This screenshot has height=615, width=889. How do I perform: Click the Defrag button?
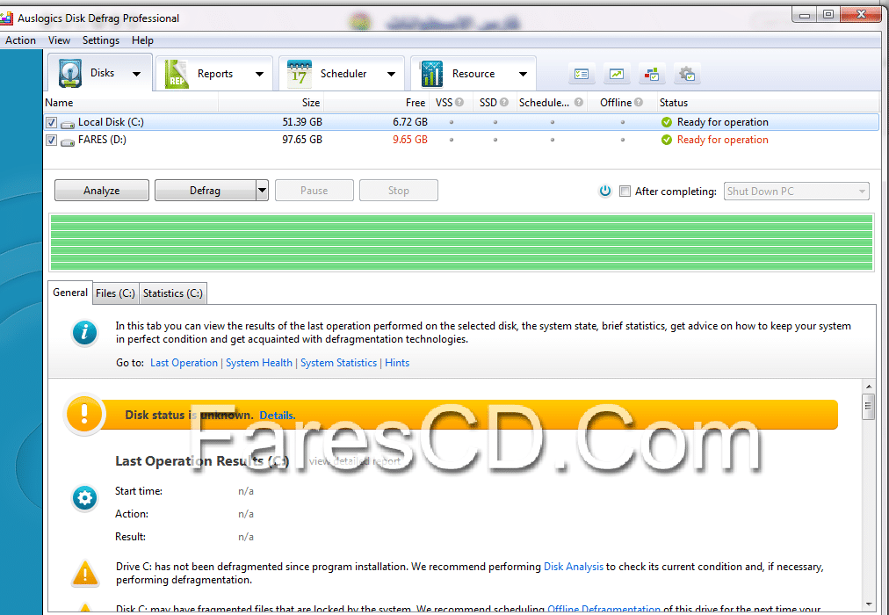point(206,191)
